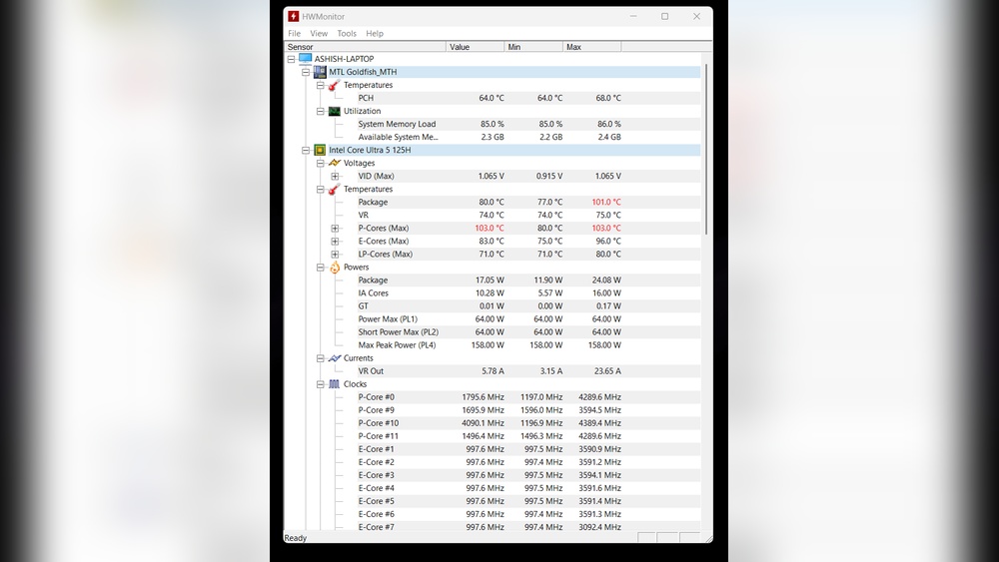Viewport: 999px width, 562px height.
Task: Click the vertical scrollbar thumb
Action: pyautogui.click(x=706, y=150)
